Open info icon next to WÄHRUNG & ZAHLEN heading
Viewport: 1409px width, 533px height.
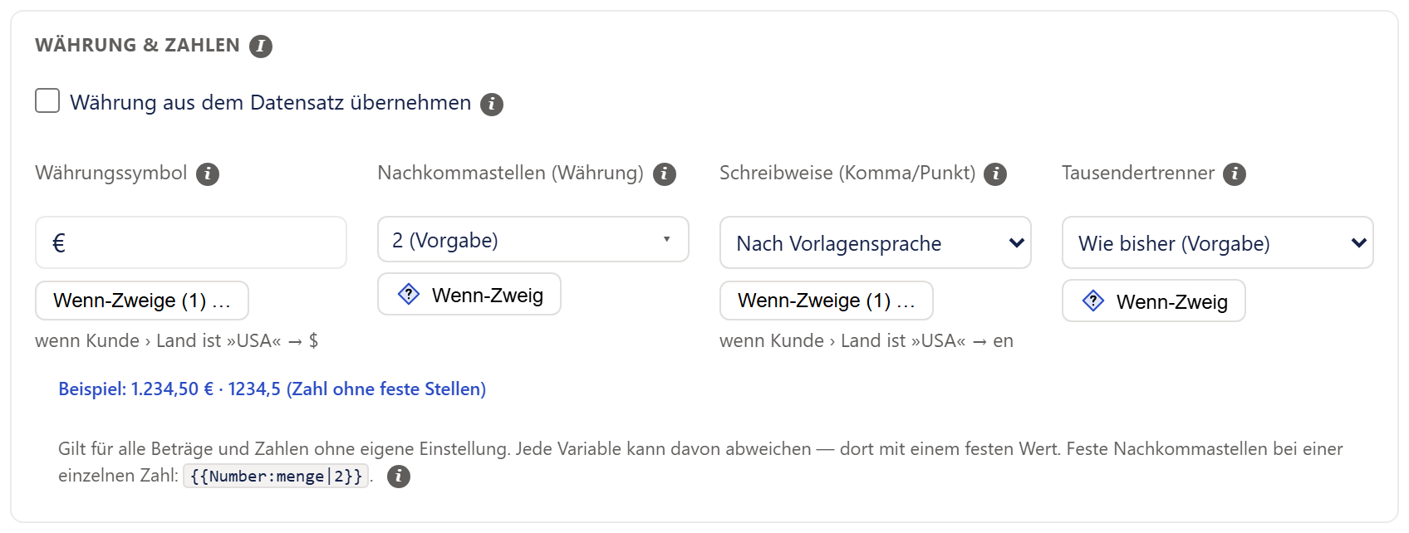(261, 46)
